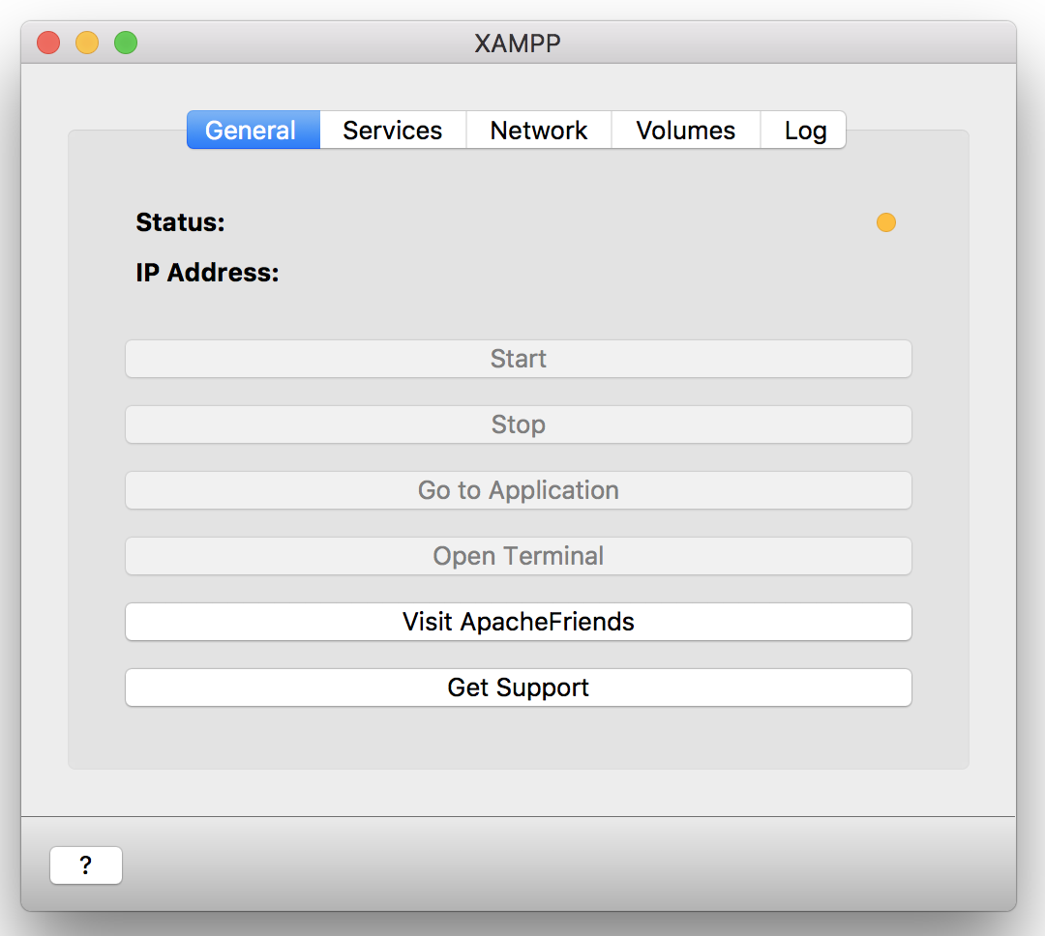Select the General tab
1045x936 pixels.
(252, 131)
